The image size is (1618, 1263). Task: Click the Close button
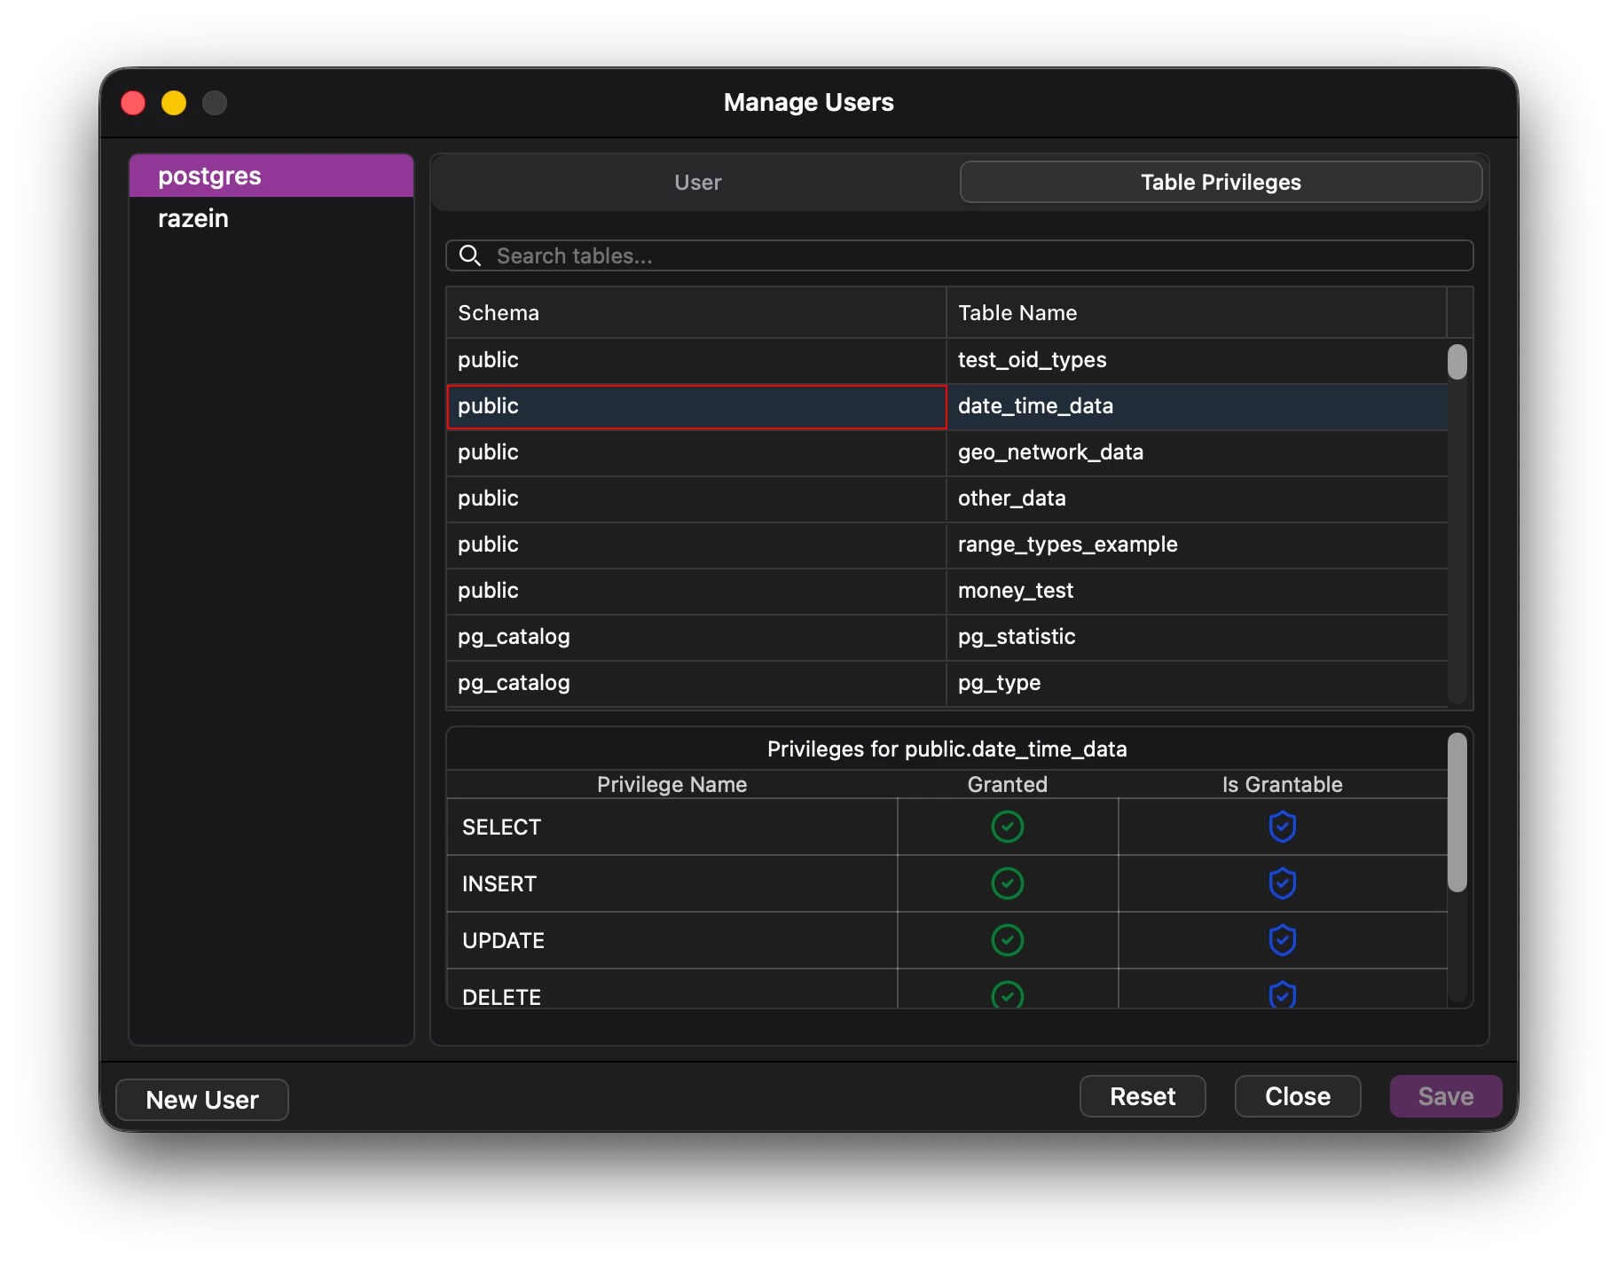[x=1297, y=1096]
